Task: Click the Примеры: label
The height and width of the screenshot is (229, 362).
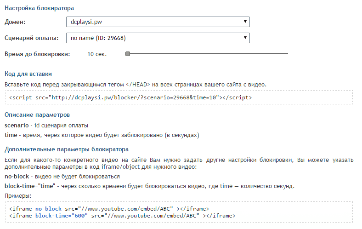Action: pos(18,196)
